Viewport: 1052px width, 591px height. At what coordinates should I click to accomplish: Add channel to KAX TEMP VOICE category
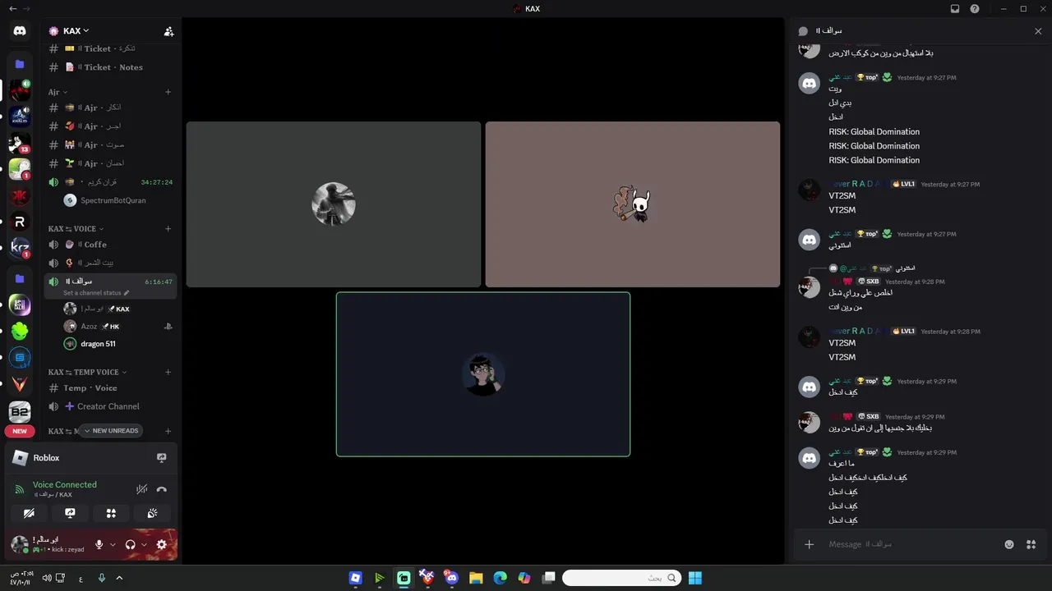(168, 372)
